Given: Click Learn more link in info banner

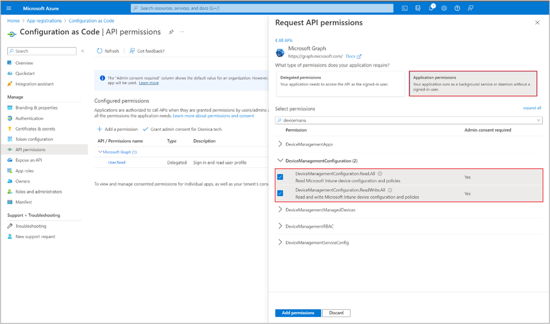Looking at the screenshot, I should pos(149,83).
